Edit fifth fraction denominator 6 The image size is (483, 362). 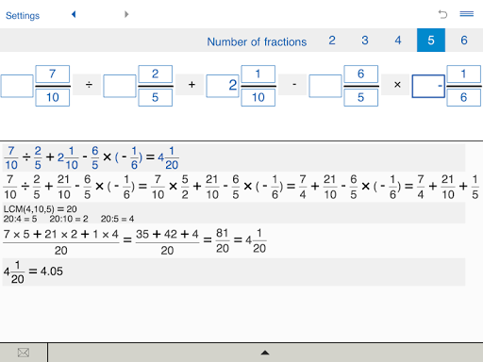click(464, 97)
